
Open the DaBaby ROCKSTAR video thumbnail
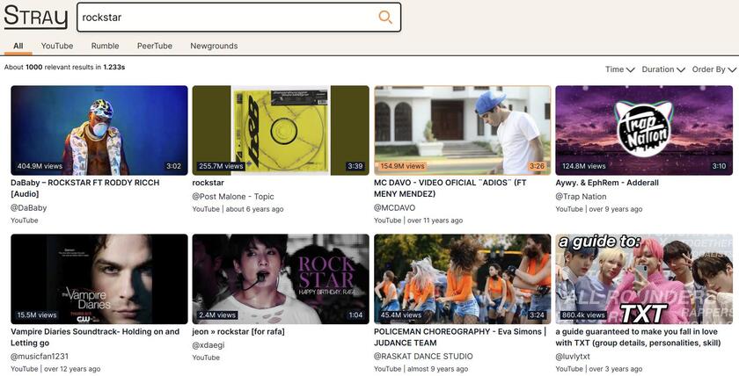pos(99,130)
